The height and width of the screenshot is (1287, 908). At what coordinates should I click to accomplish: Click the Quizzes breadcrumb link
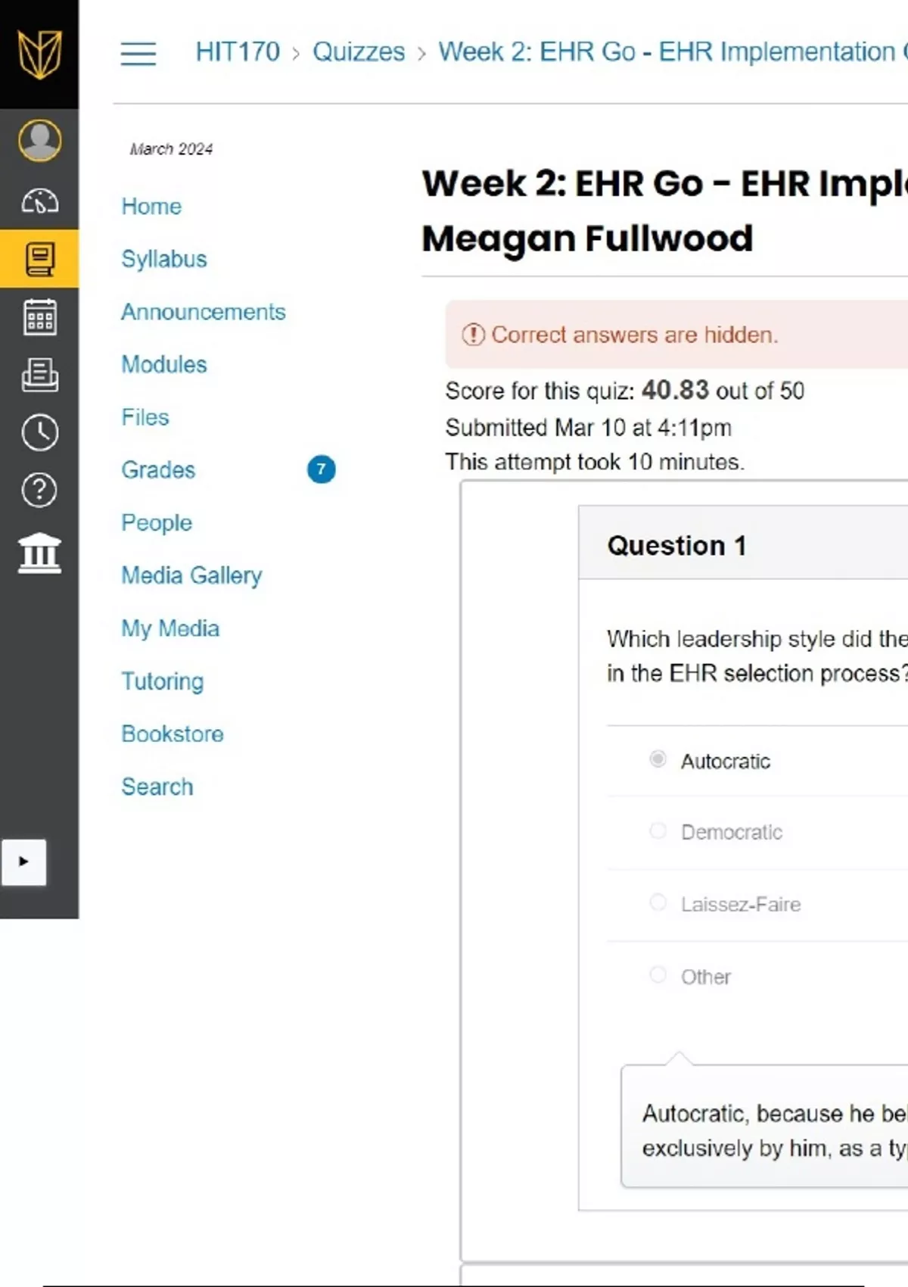[x=359, y=52]
